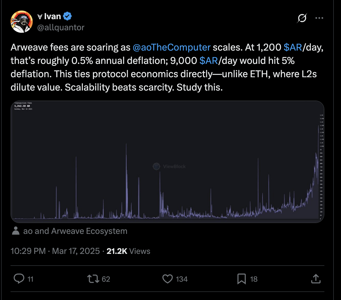
Task: Open the three-dot more options menu
Action: point(319,18)
